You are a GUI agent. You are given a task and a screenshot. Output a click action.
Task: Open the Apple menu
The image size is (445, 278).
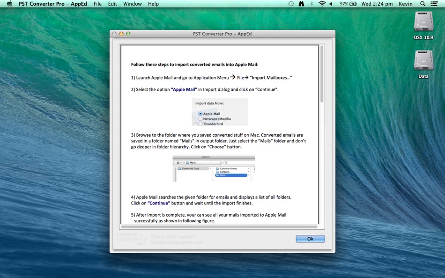click(9, 4)
